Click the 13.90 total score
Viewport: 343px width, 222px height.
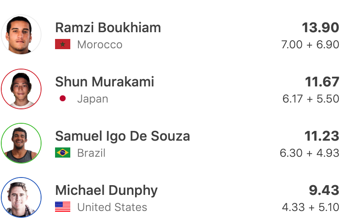[320, 28]
